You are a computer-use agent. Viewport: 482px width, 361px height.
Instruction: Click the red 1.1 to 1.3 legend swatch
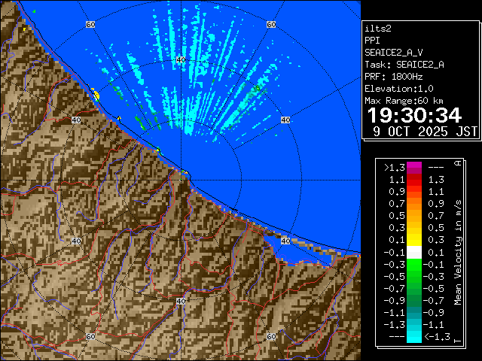pos(414,180)
